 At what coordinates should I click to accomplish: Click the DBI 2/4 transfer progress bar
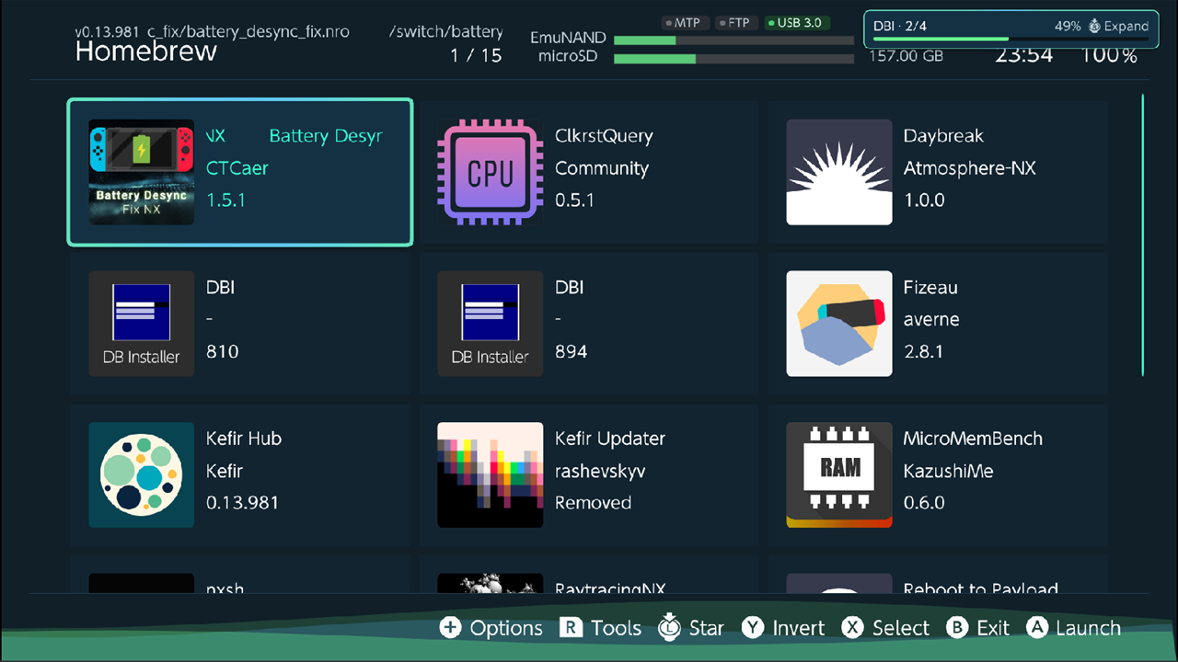[1011, 40]
